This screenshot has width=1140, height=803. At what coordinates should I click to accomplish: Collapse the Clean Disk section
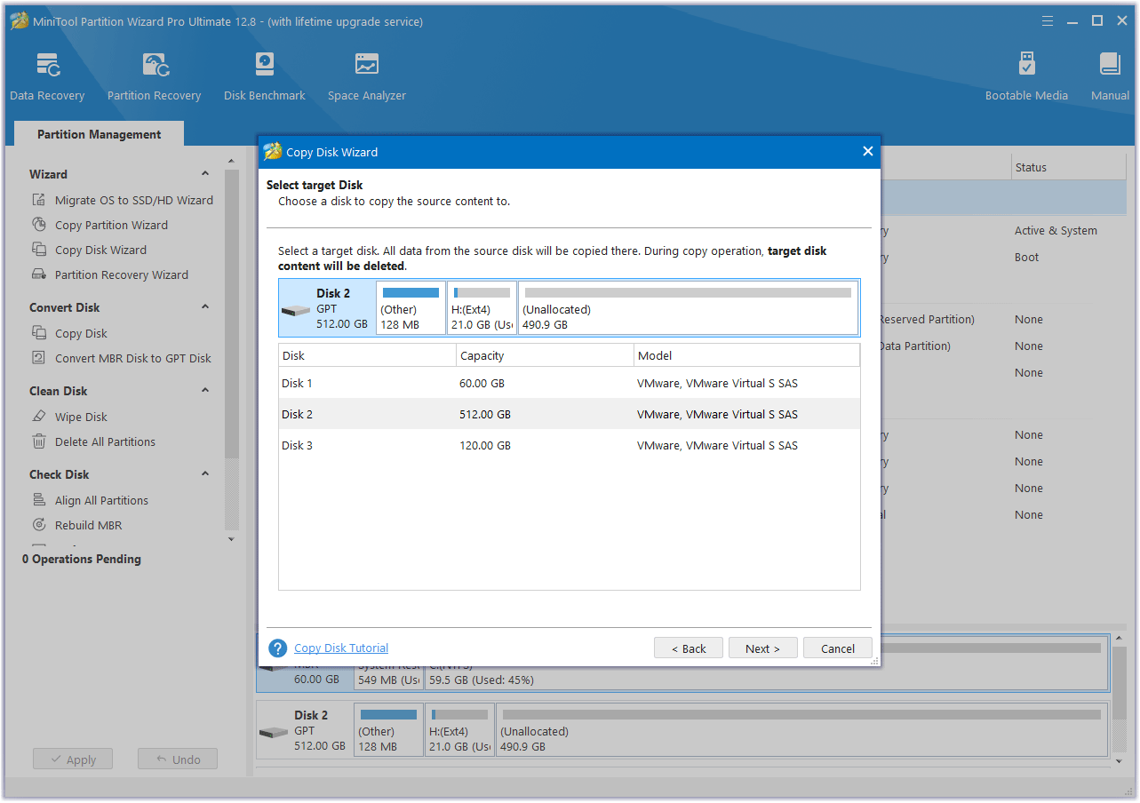click(205, 391)
